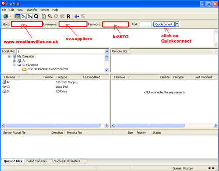Click remote file list horizontal scrollbar thumb
The image size is (219, 171).
click(150, 125)
